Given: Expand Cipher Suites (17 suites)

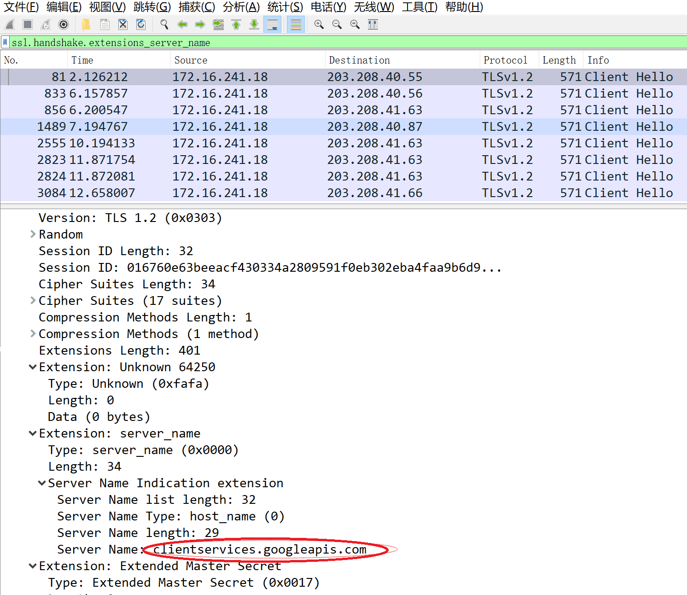Looking at the screenshot, I should (x=33, y=301).
